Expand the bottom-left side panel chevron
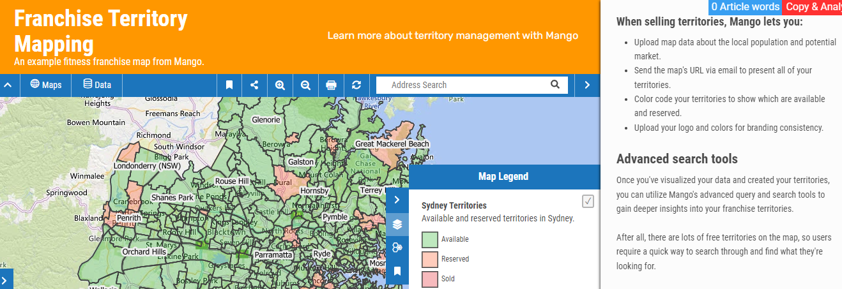The height and width of the screenshot is (289, 842). pos(4,279)
